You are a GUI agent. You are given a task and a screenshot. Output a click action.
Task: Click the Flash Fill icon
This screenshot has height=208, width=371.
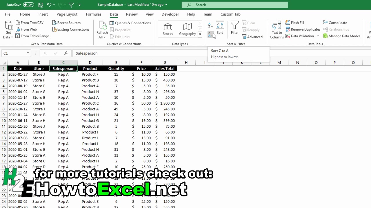click(288, 23)
